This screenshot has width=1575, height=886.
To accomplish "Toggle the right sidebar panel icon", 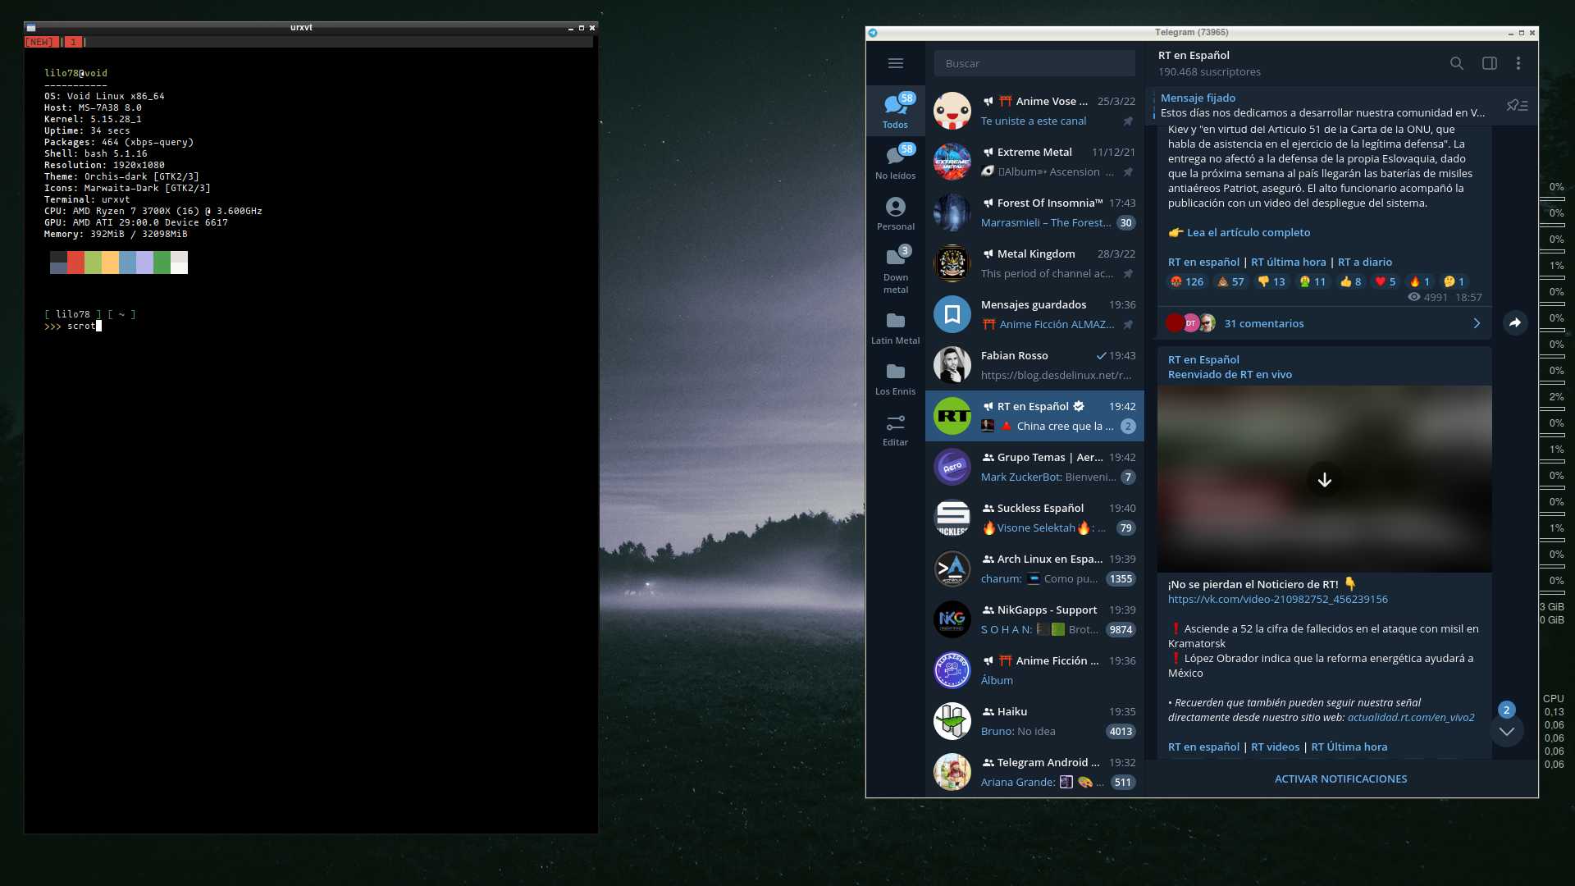I will 1489,63.
